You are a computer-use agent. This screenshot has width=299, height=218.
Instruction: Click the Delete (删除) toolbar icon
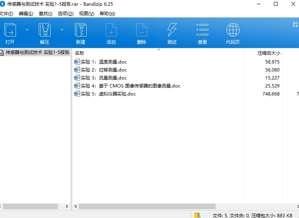click(x=142, y=30)
